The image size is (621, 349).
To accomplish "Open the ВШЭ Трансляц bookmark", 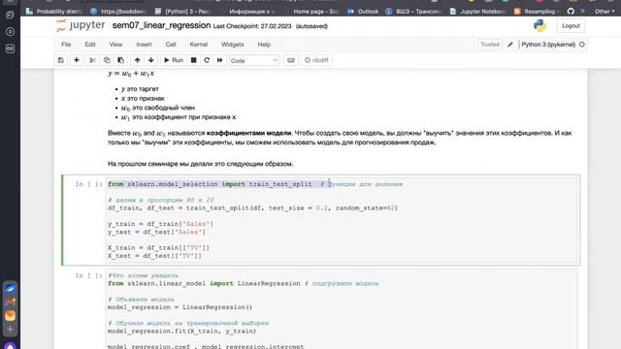I will pyautogui.click(x=414, y=12).
